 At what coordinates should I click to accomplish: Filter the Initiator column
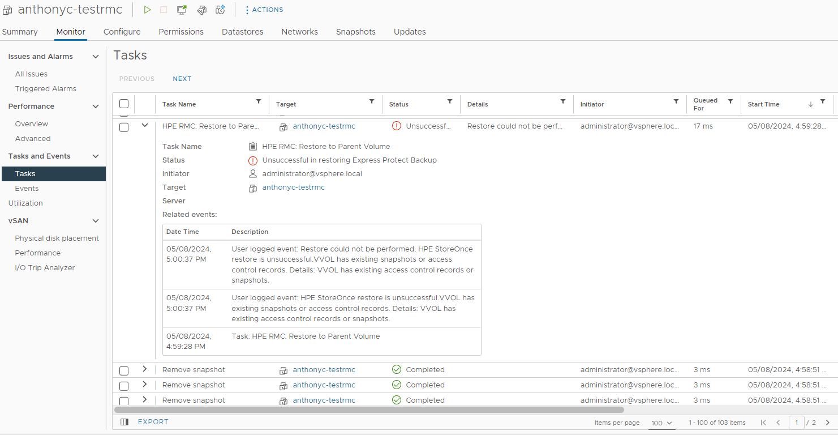[676, 101]
